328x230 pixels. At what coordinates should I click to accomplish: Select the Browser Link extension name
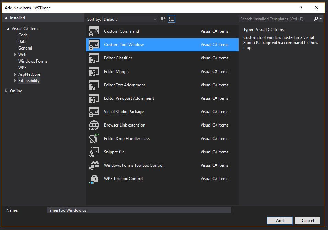point(124,125)
